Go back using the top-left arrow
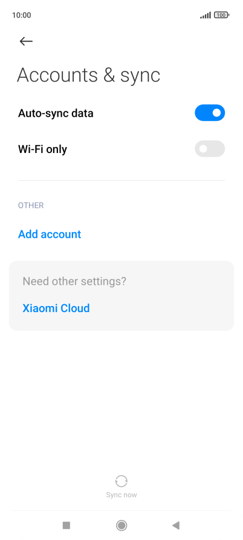 tap(26, 41)
